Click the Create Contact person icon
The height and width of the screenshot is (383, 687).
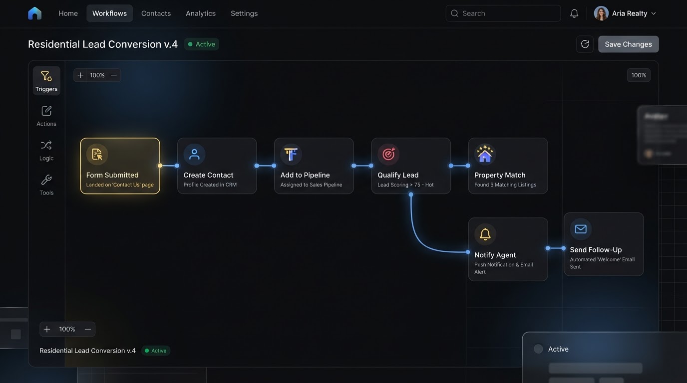click(194, 154)
